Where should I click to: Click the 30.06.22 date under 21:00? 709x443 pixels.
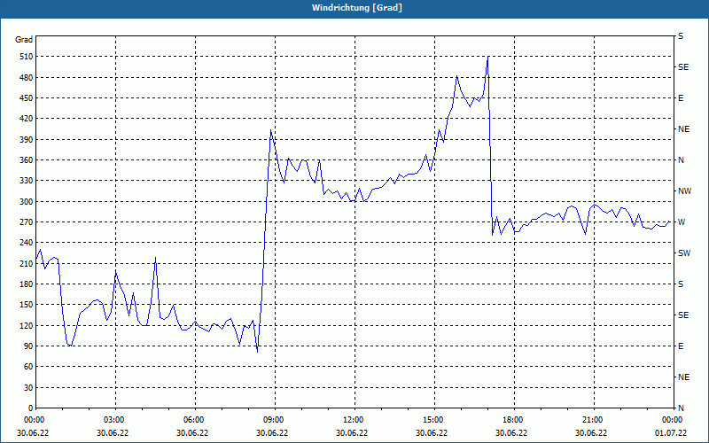[591, 433]
